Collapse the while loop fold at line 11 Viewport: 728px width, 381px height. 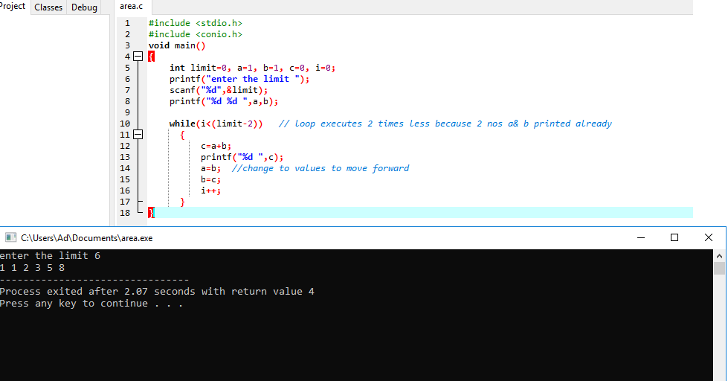[x=138, y=134]
